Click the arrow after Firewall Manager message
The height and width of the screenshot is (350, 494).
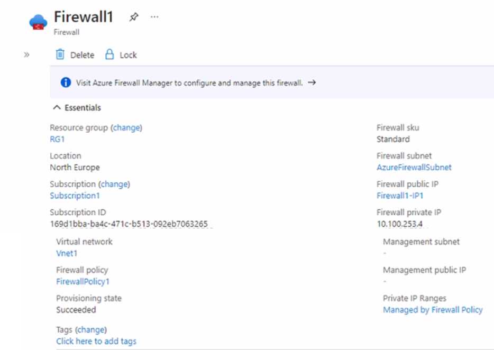(x=312, y=82)
